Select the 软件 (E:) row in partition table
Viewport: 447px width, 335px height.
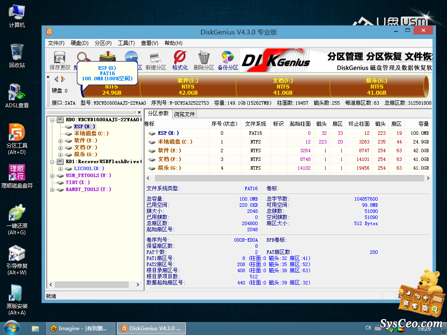point(287,150)
